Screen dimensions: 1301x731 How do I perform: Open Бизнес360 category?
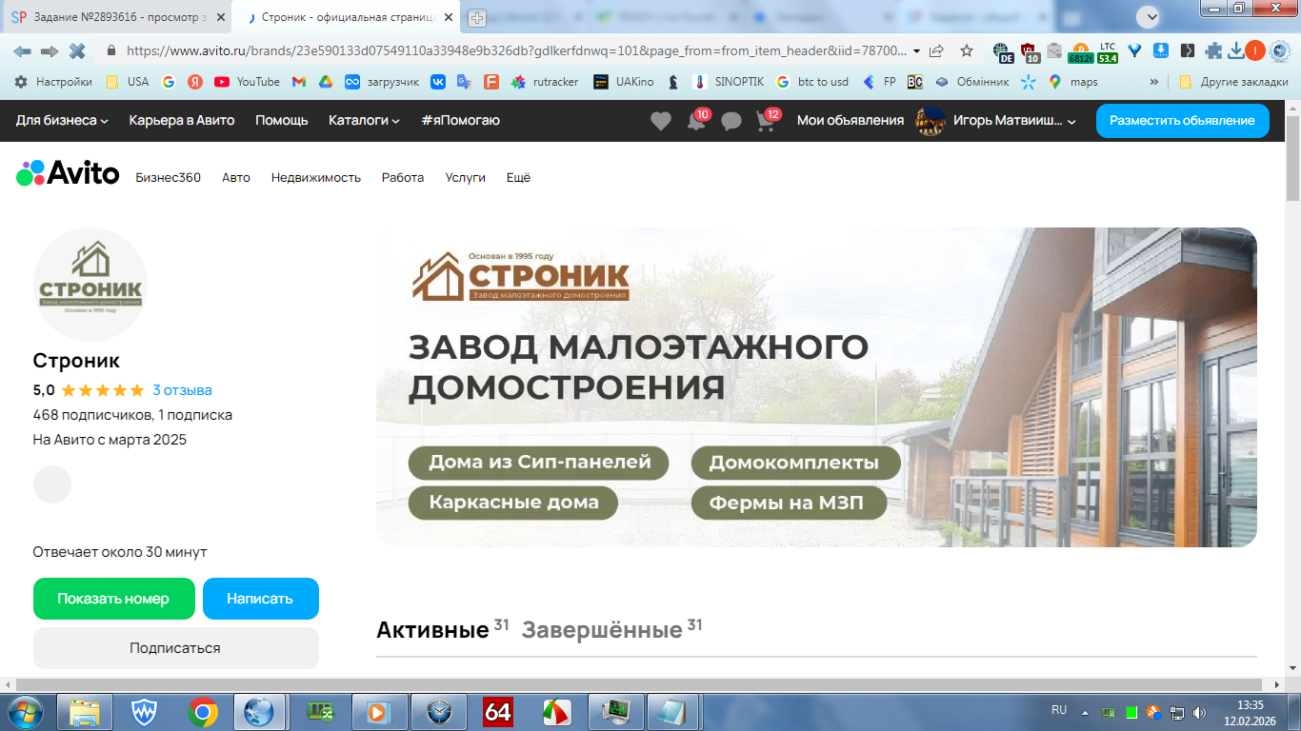coord(169,177)
